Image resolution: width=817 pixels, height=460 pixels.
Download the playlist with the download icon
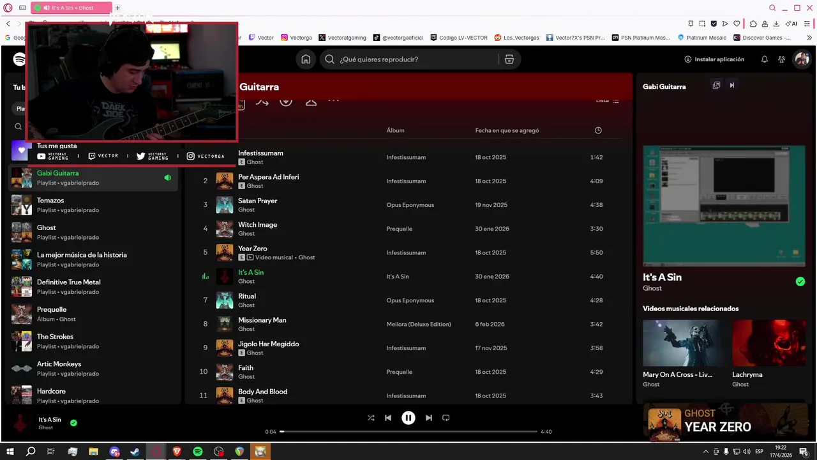click(286, 101)
